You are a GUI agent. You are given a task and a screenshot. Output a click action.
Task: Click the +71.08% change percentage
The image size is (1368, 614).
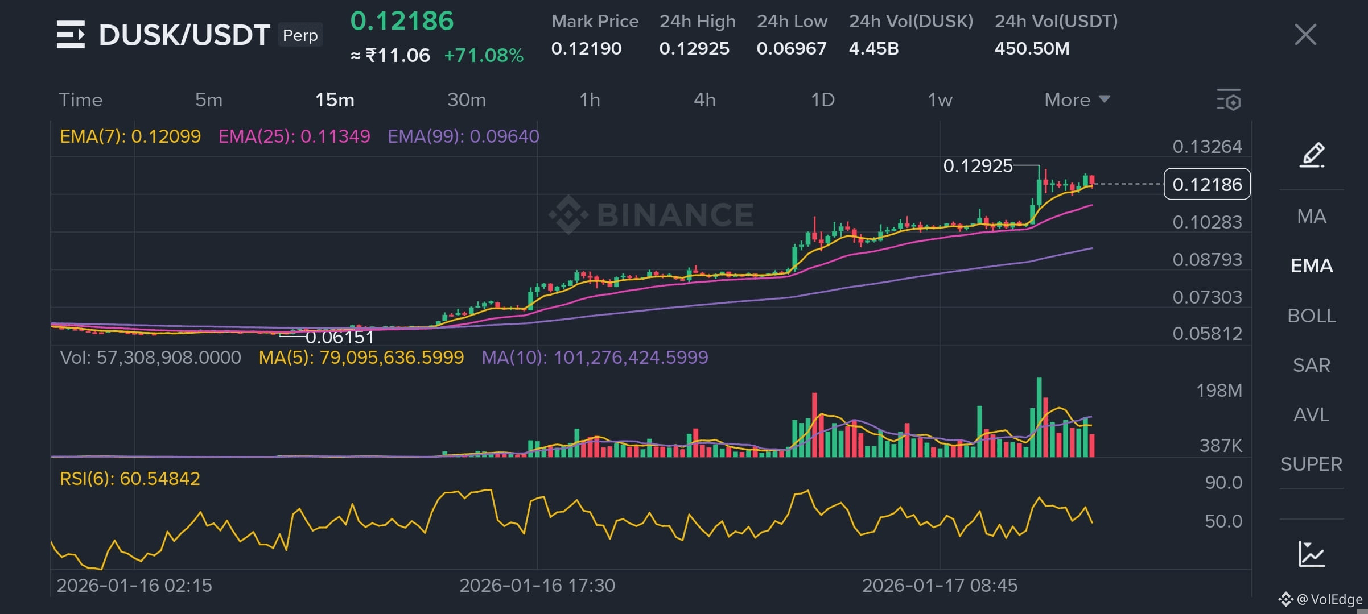(x=484, y=55)
